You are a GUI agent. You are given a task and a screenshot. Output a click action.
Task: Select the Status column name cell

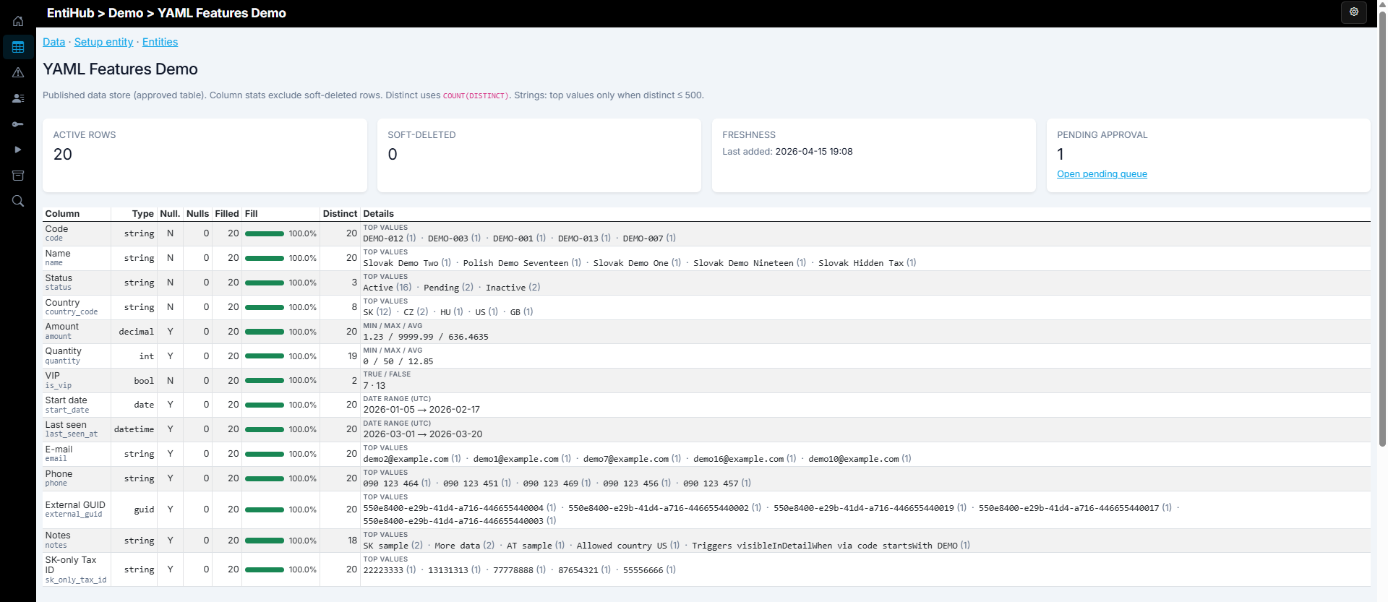pyautogui.click(x=77, y=283)
